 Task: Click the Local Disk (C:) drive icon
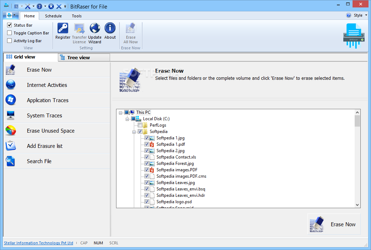[x=138, y=119]
